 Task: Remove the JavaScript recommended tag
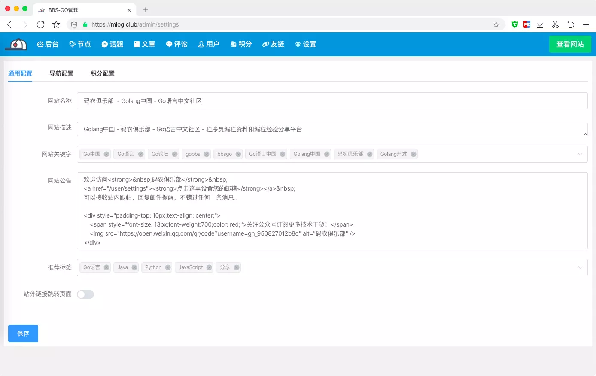209,267
